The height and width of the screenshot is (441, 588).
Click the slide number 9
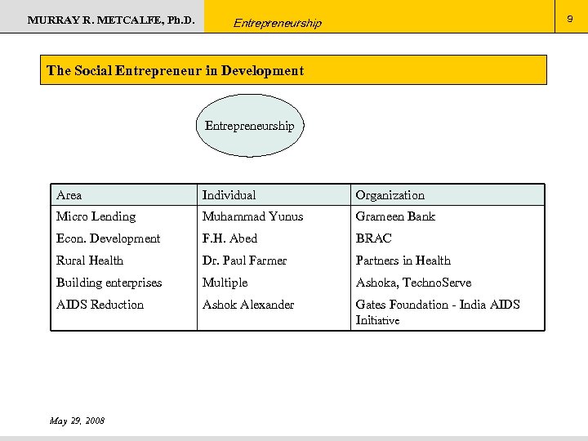point(570,19)
